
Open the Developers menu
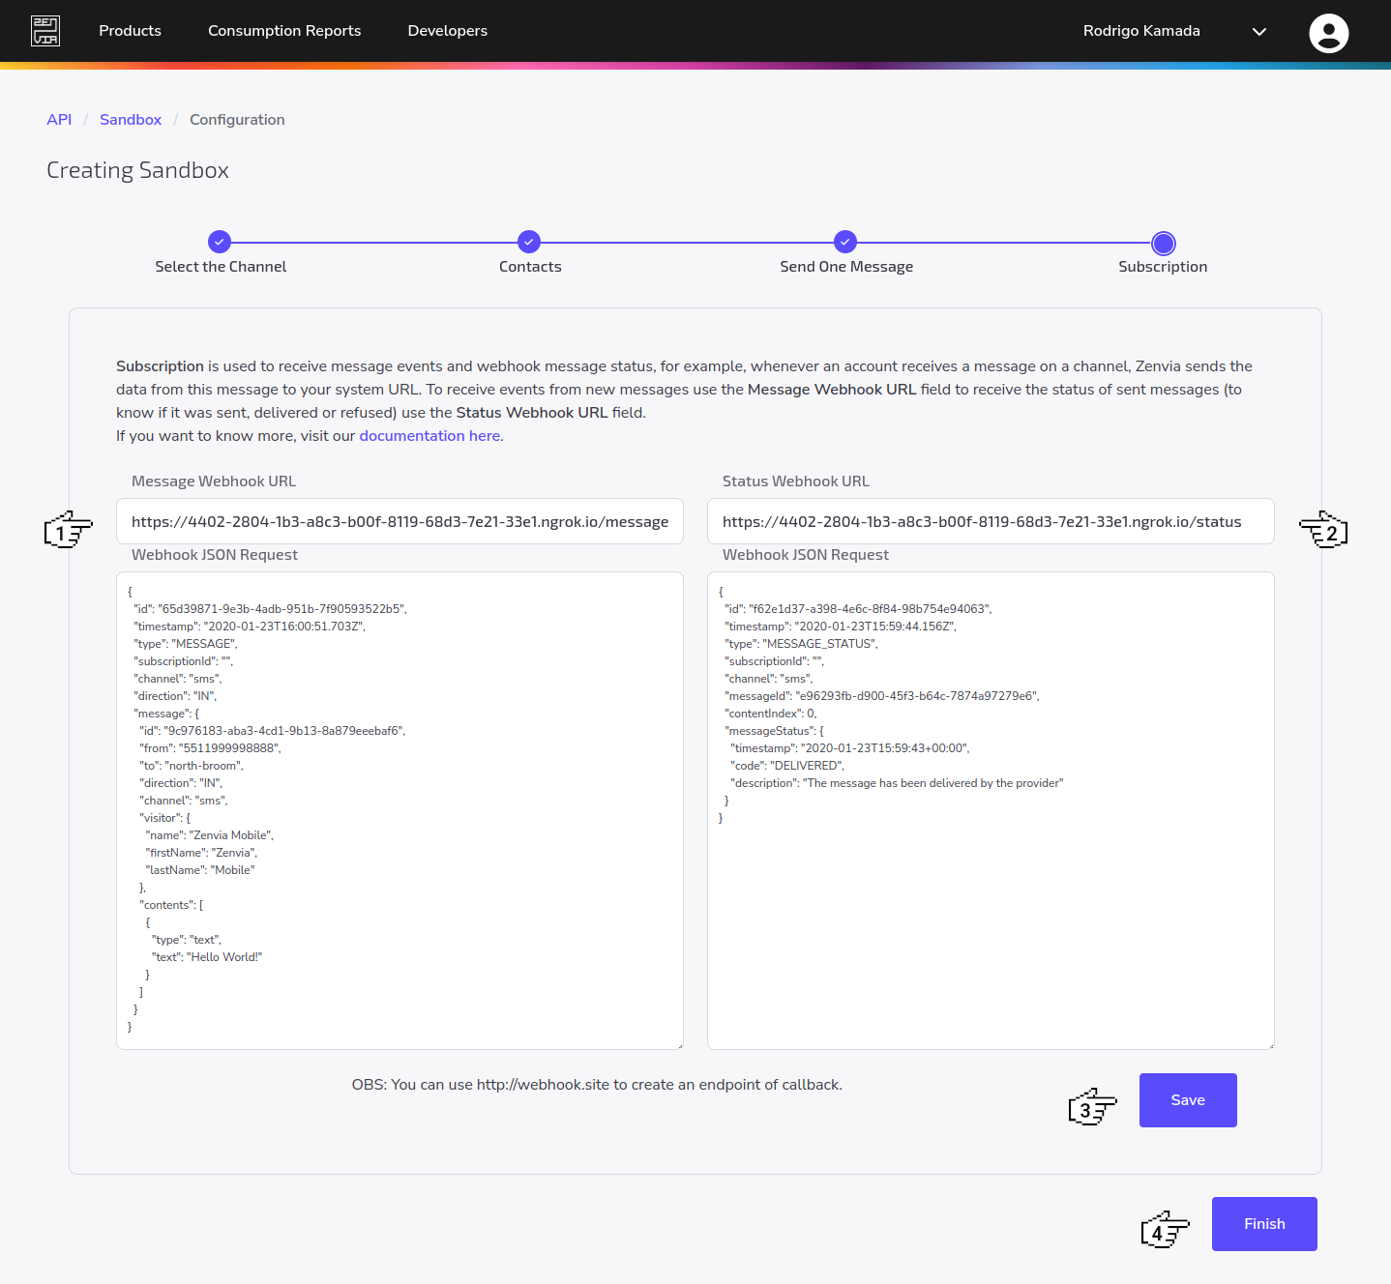pos(447,30)
